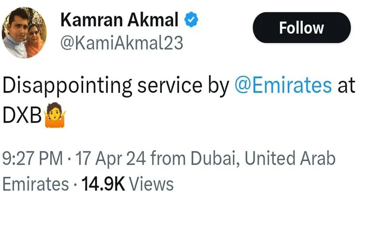Viewport: 383px width, 230px height.
Task: Click the @KamiAkmal23 handle
Action: [122, 43]
